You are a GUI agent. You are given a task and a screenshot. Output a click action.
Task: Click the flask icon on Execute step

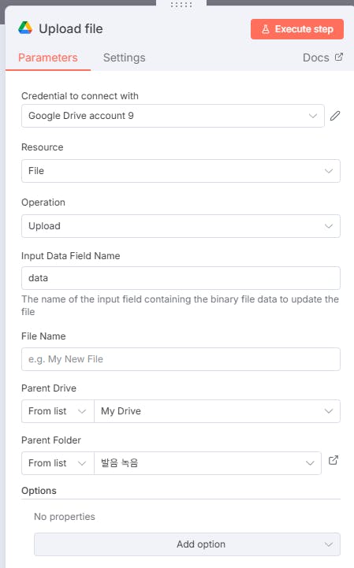coord(266,29)
